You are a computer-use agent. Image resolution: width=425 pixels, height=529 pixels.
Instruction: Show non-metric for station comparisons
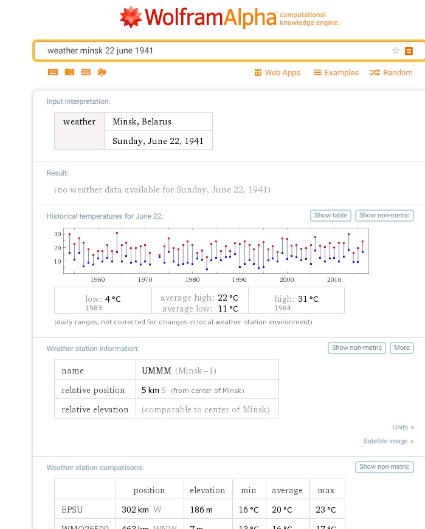point(384,467)
